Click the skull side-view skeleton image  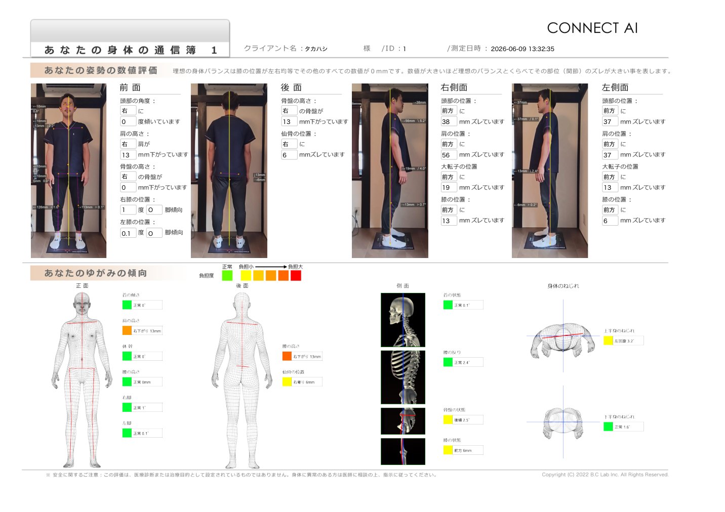click(403, 320)
